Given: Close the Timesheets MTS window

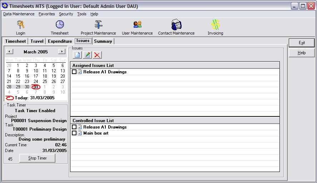Looking at the screenshot, I should (x=311, y=6).
